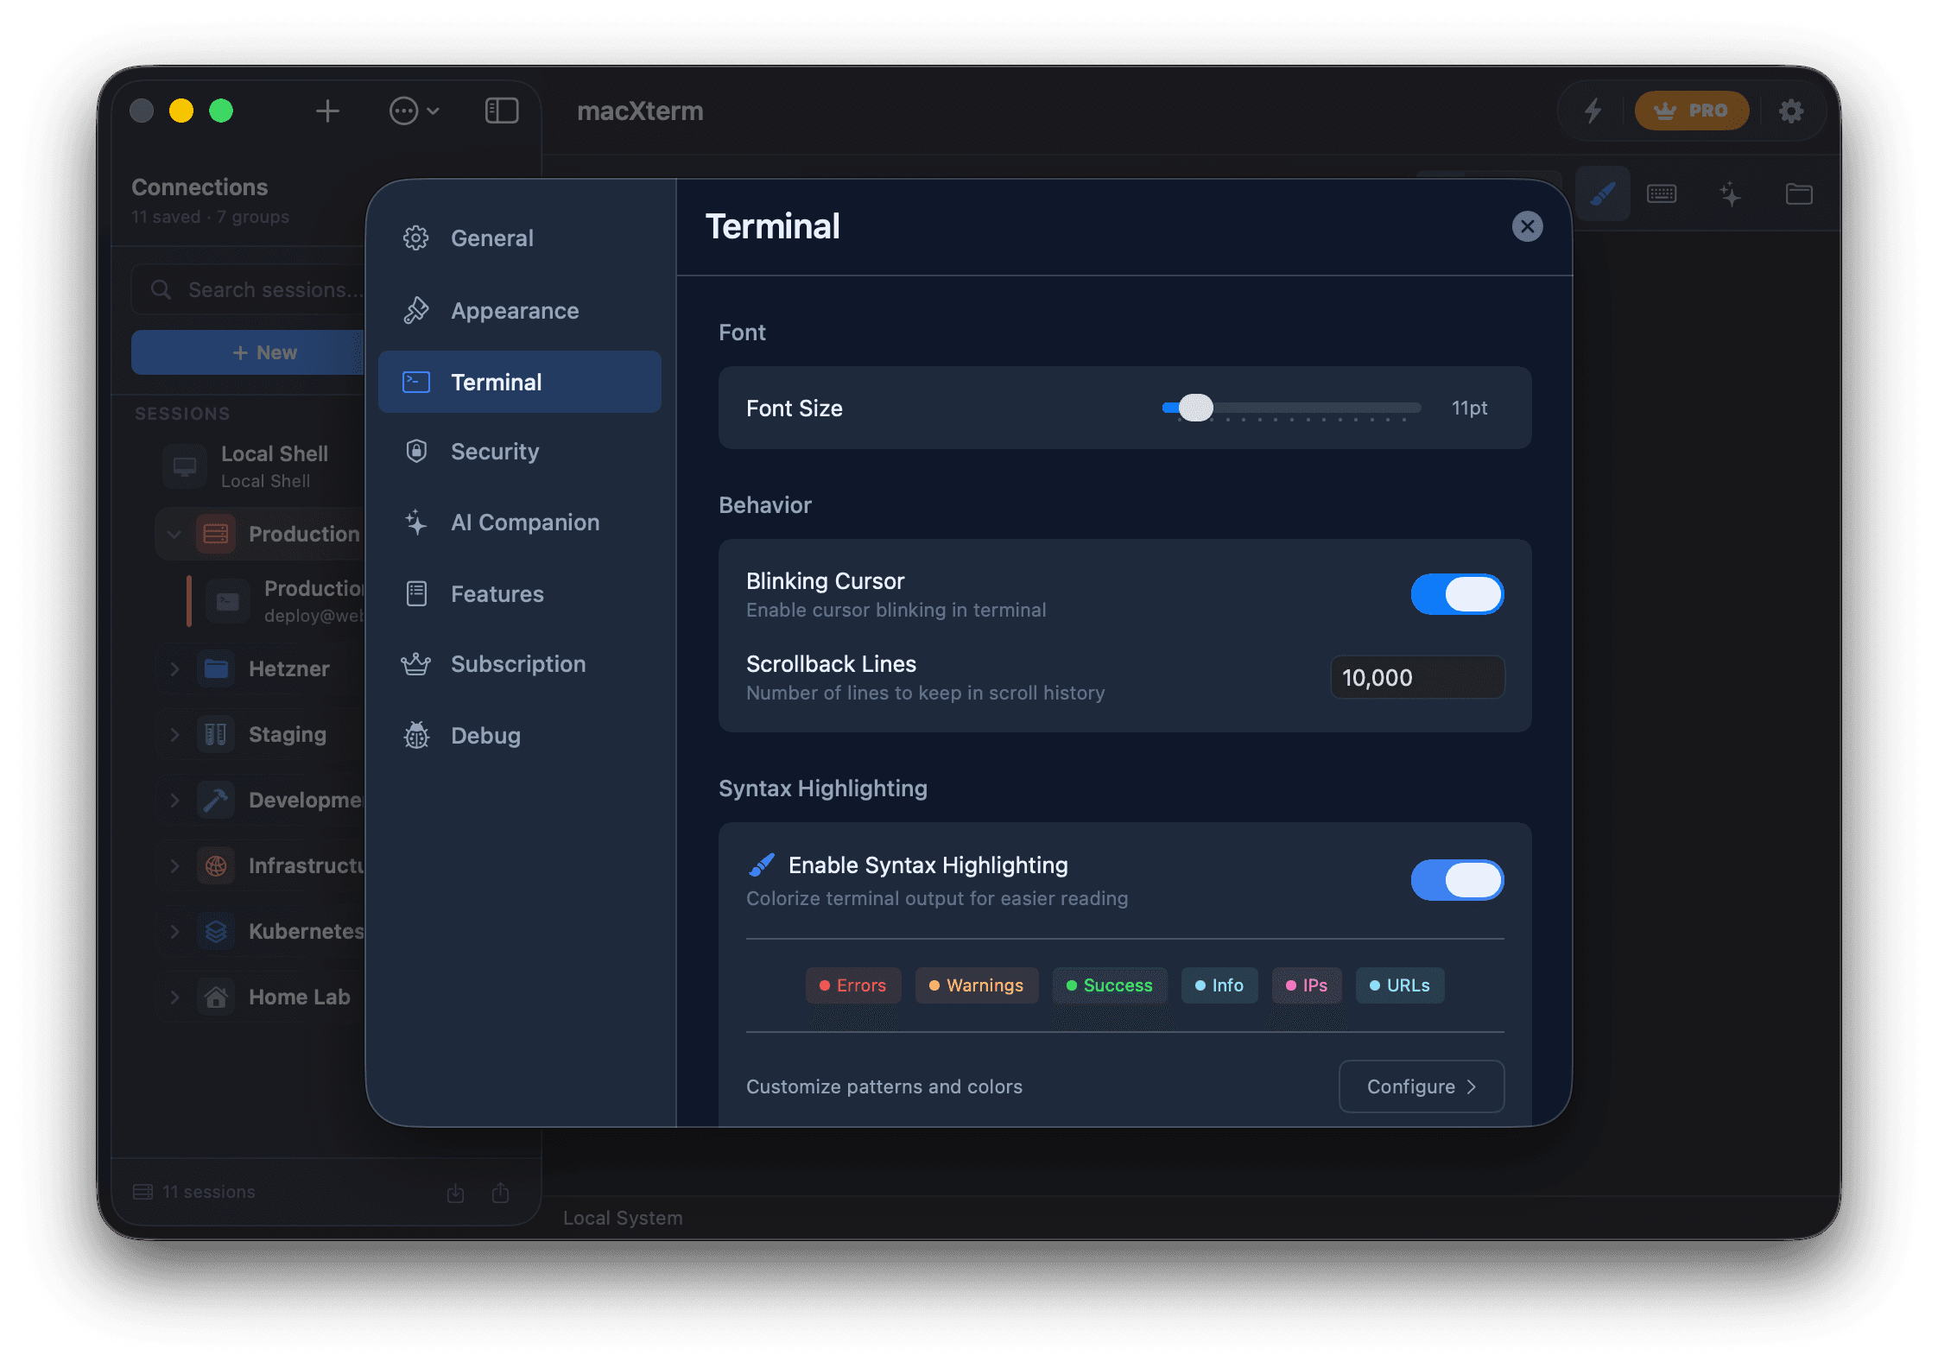Image resolution: width=1938 pixels, height=1368 pixels.
Task: Click the PRO crown badge
Action: (1691, 111)
